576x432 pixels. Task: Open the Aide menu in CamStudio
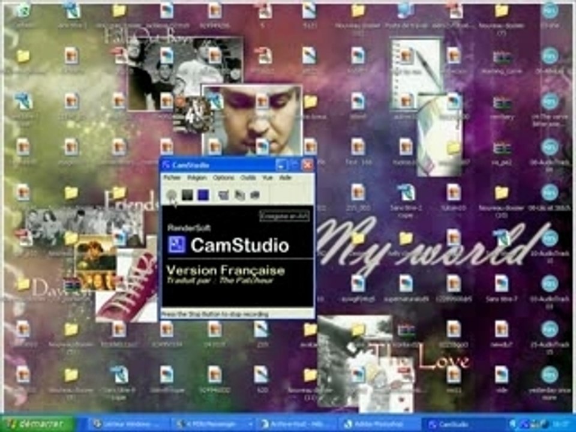(x=285, y=178)
